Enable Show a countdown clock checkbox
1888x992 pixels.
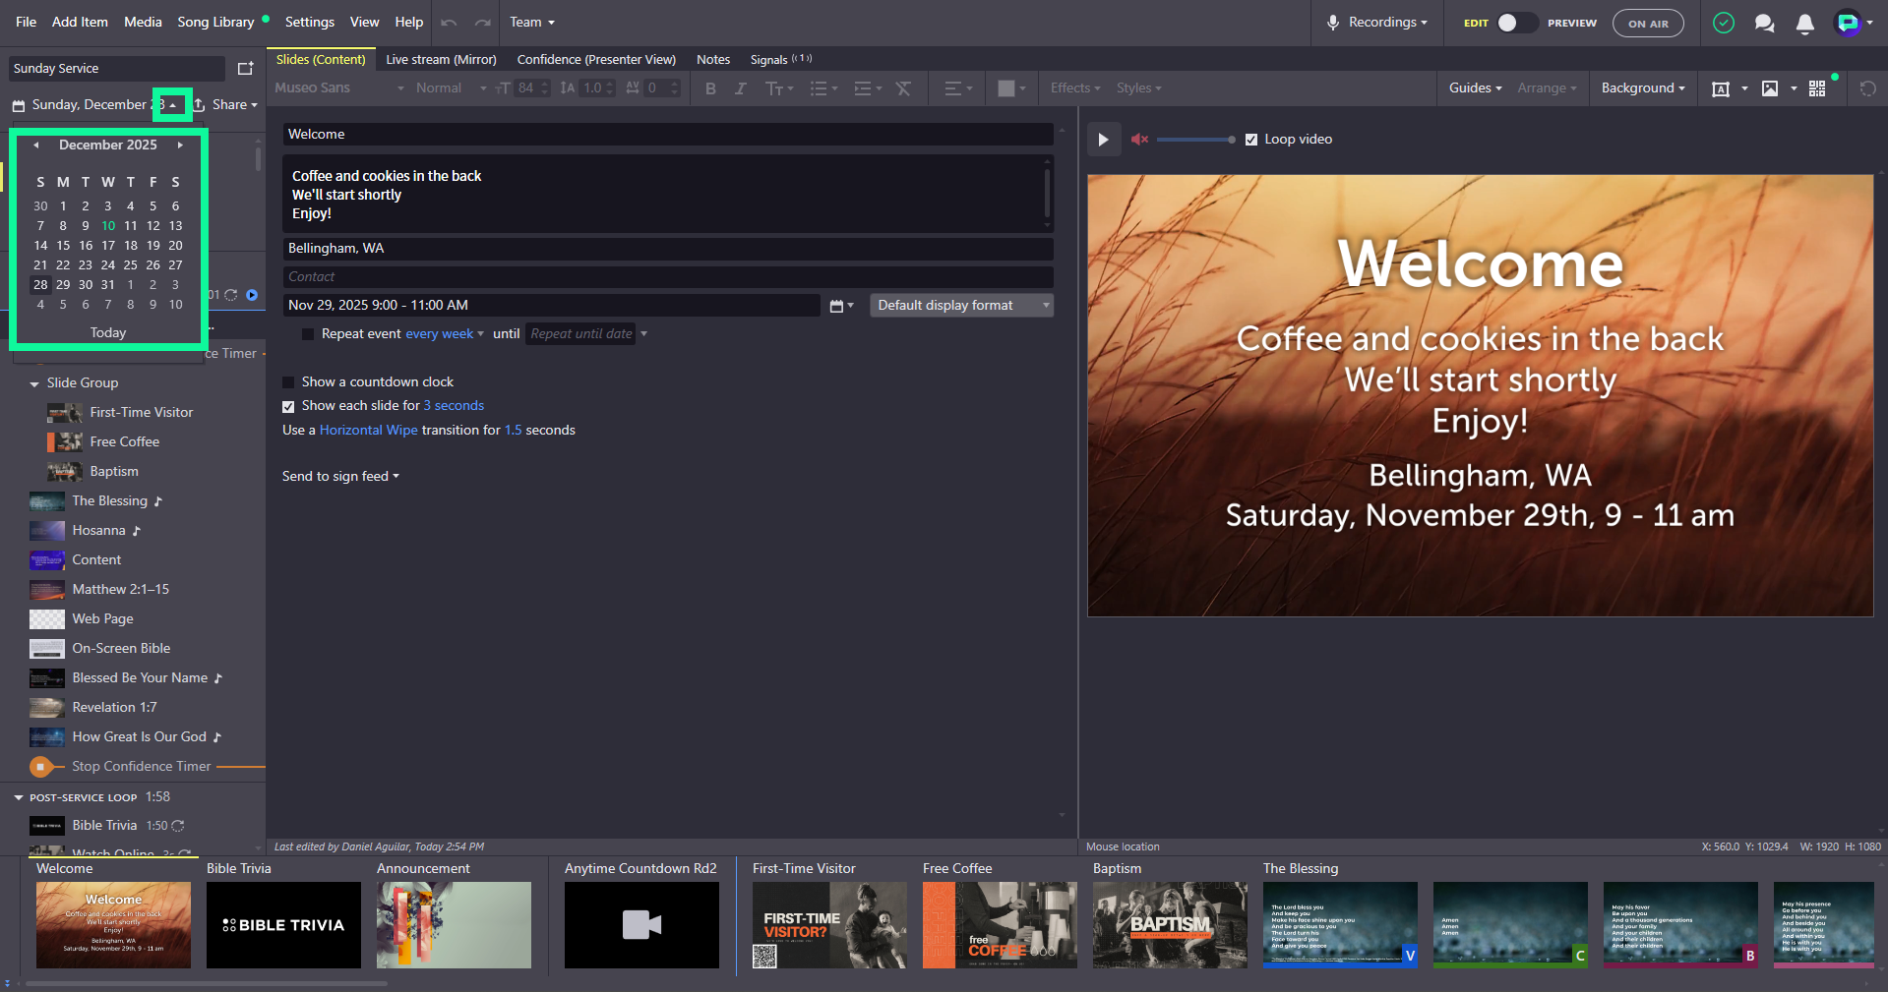288,382
